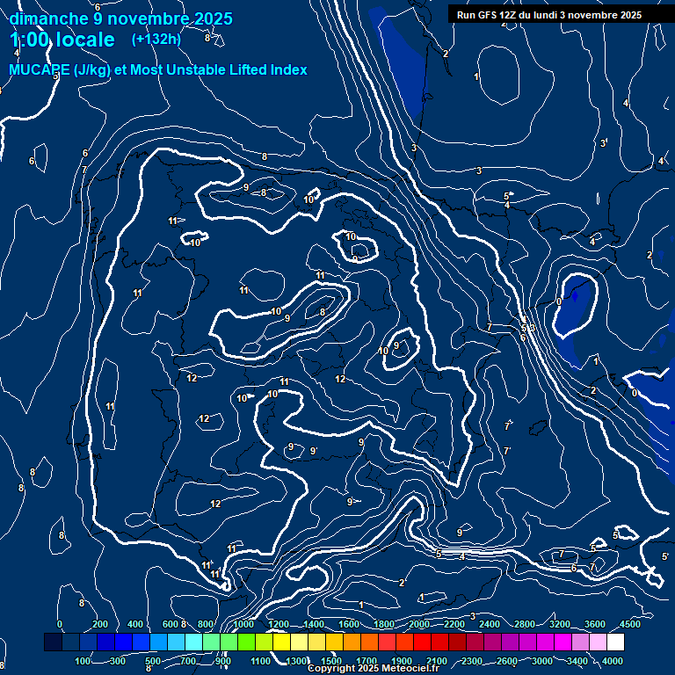Select the 1100 value label below the color scale
The height and width of the screenshot is (675, 675).
261,661
